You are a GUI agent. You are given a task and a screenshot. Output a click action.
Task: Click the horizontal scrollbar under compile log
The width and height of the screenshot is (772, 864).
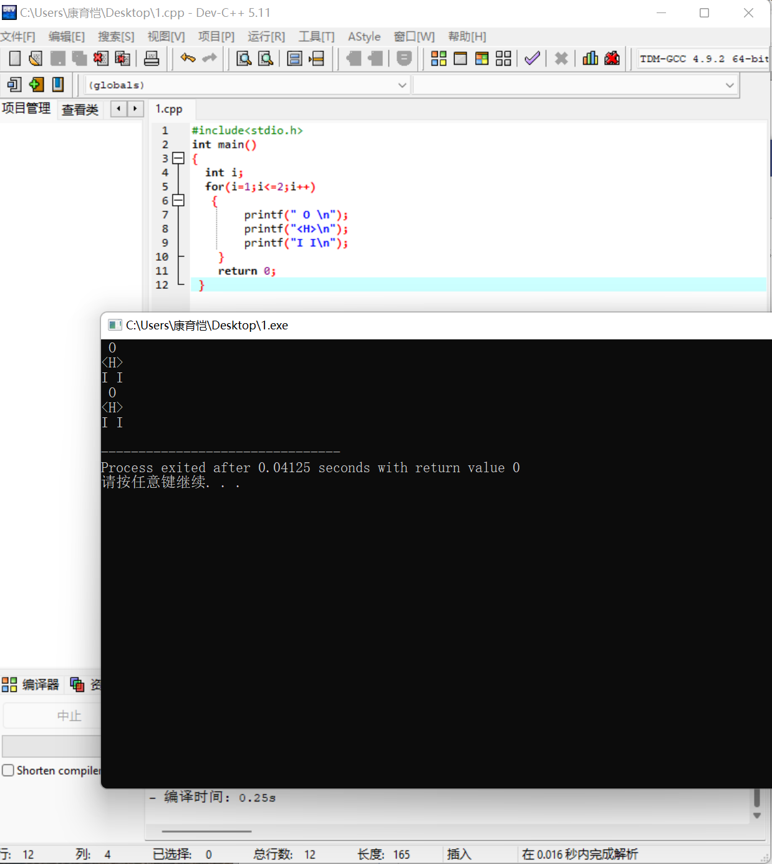pyautogui.click(x=206, y=831)
